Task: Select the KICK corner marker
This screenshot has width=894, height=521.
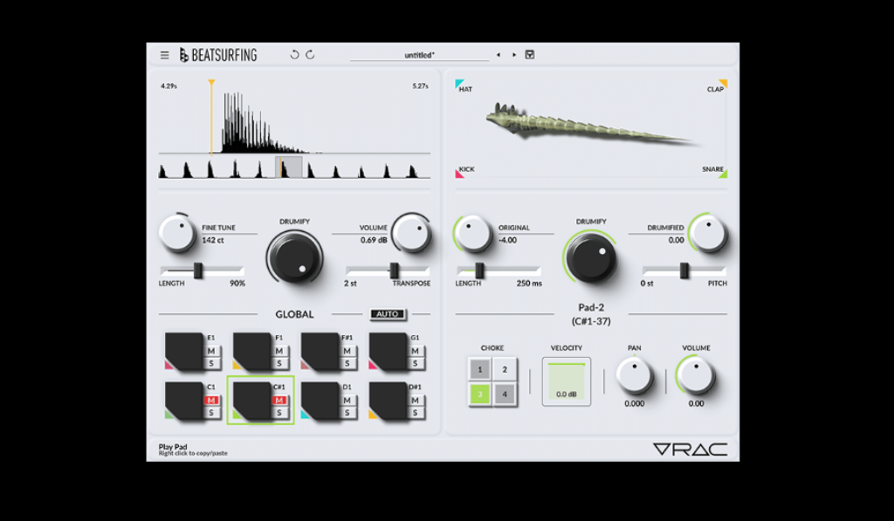Action: pyautogui.click(x=459, y=174)
